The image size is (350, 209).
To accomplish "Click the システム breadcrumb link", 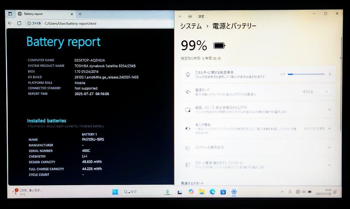I will [x=191, y=26].
